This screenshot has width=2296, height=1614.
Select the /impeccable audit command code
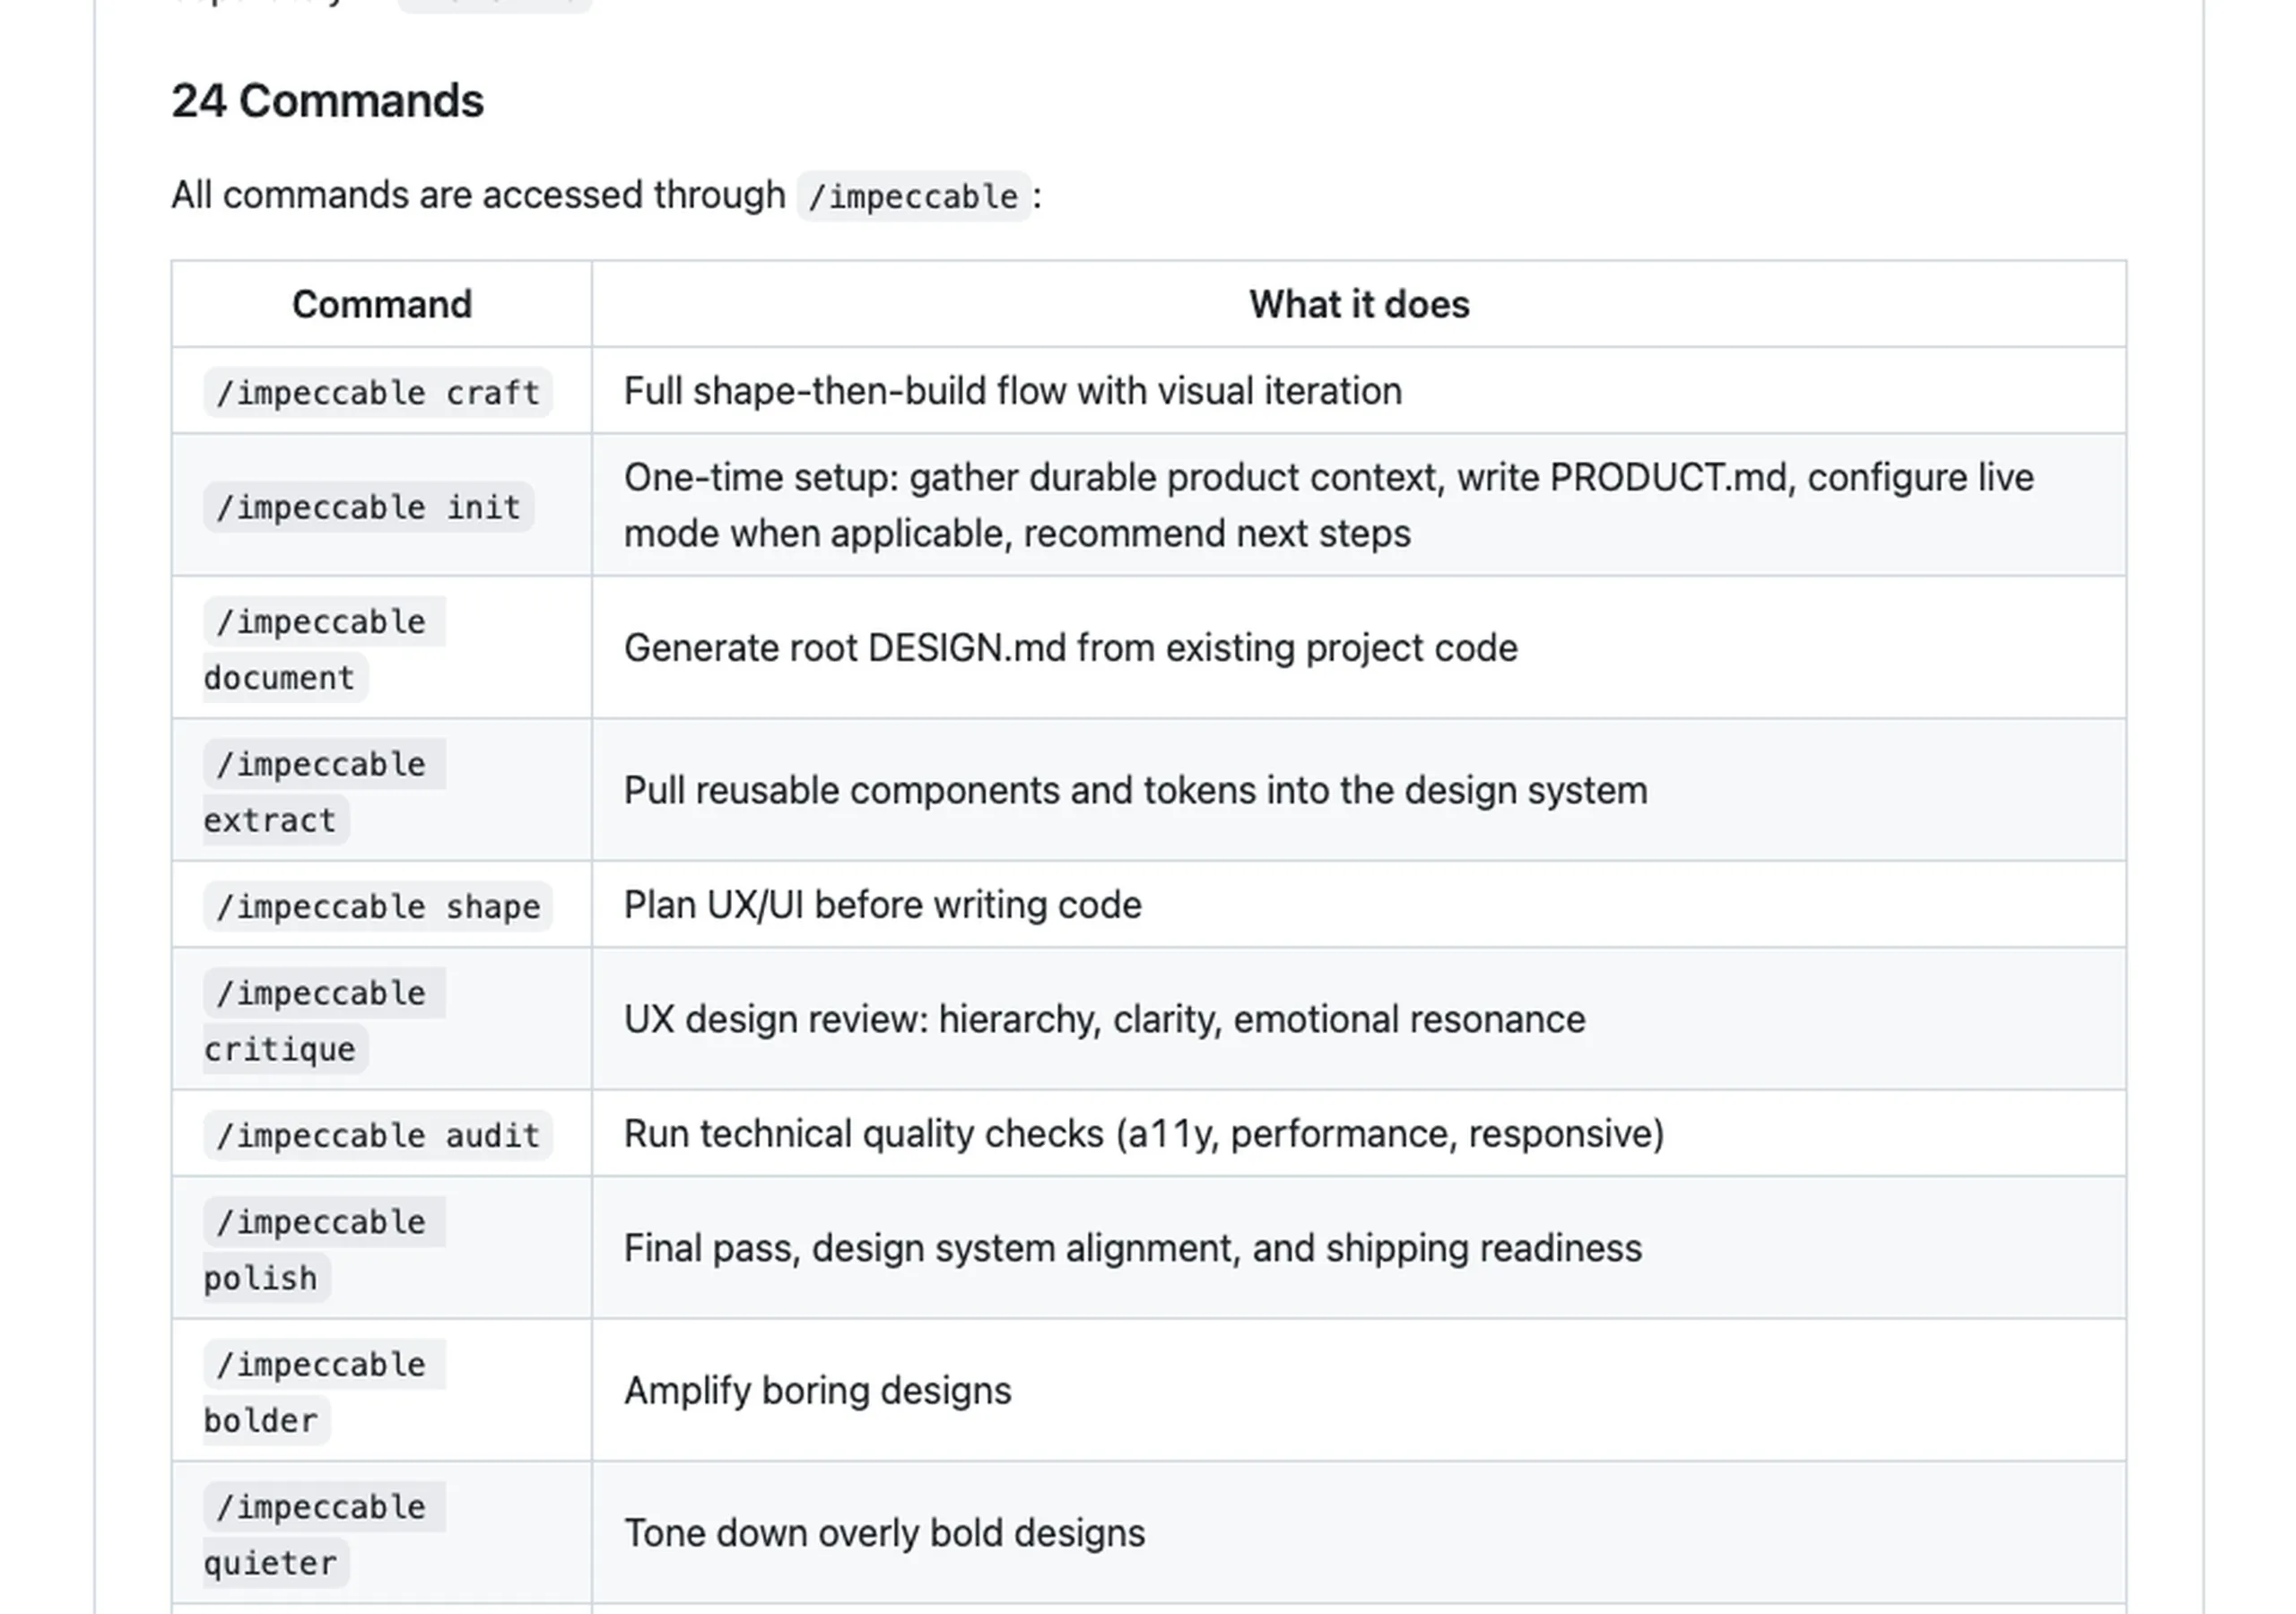pyautogui.click(x=378, y=1135)
